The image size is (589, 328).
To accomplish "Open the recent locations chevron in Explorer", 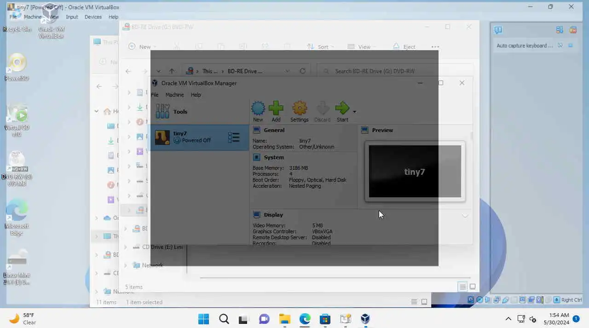I will click(x=158, y=71).
